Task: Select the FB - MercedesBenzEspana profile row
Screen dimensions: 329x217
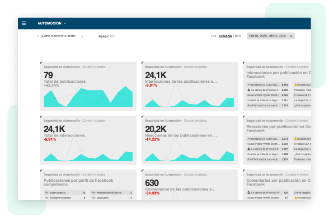Action: click(x=112, y=193)
